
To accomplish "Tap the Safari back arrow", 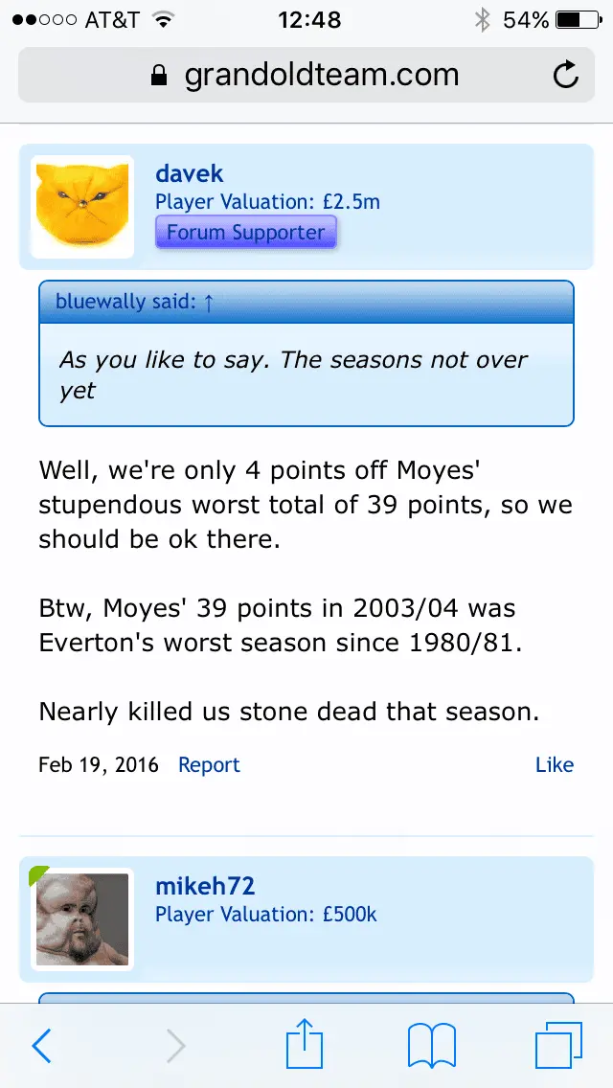I will (41, 1045).
